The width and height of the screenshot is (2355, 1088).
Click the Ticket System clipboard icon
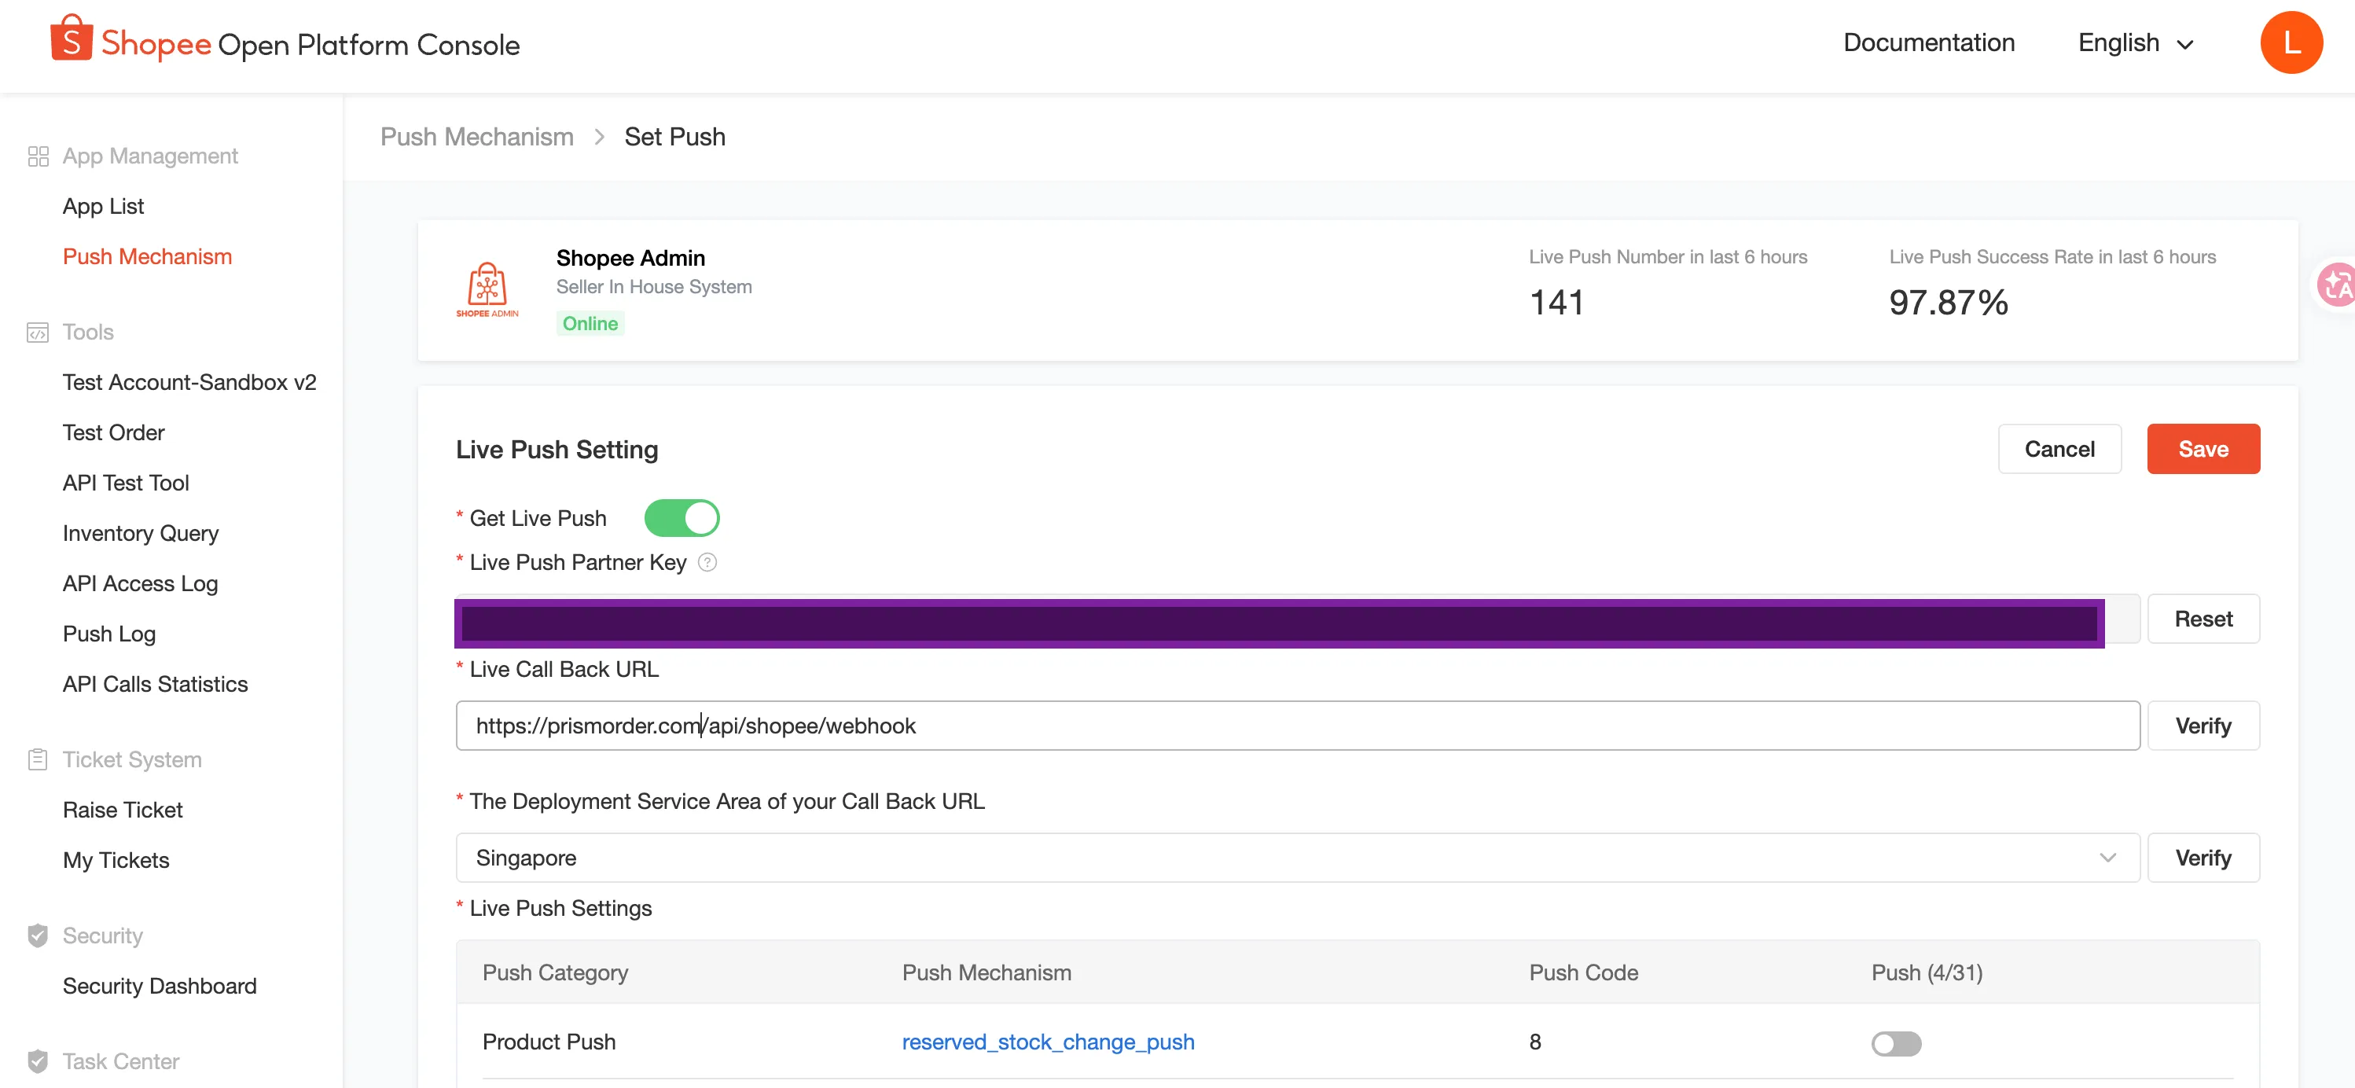click(39, 759)
